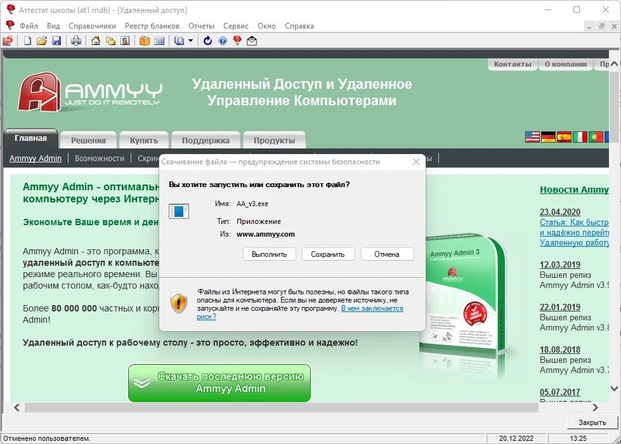Select the Главная site tab

click(x=31, y=138)
